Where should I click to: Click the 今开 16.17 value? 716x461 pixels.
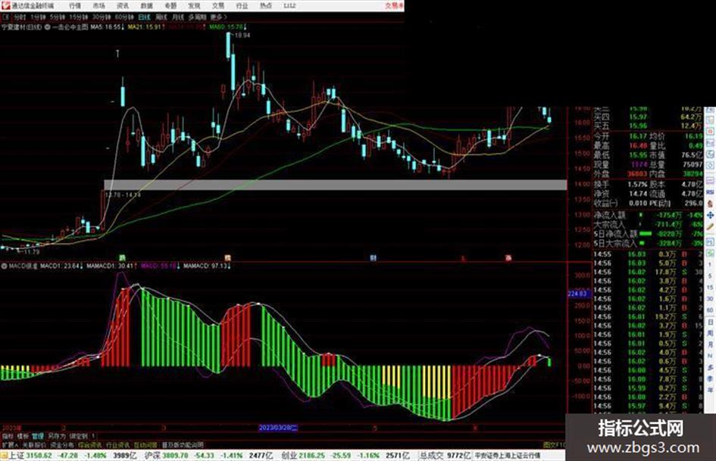638,136
